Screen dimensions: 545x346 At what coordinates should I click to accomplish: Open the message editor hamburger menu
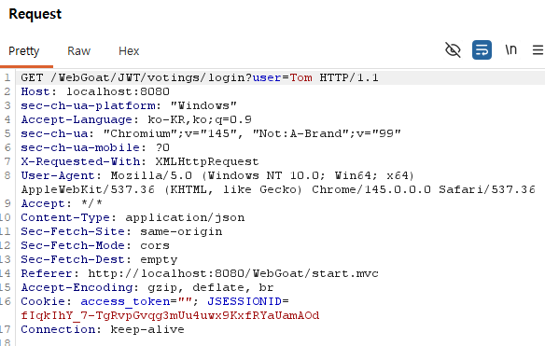pos(538,50)
